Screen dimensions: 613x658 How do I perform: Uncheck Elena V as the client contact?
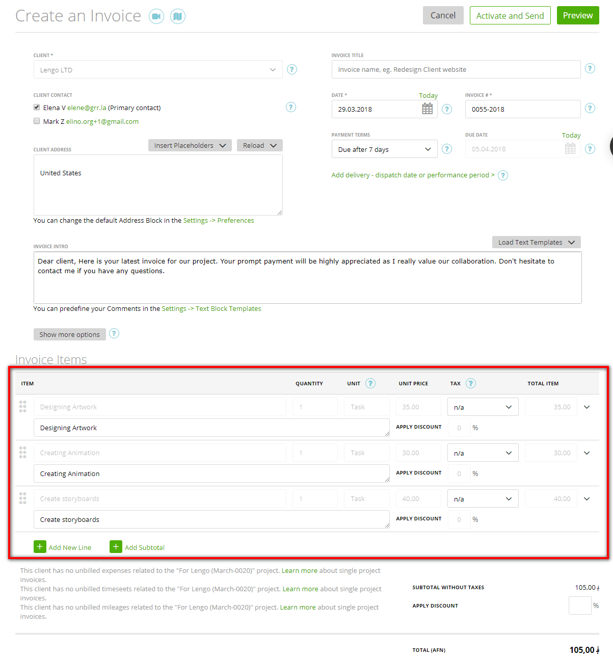pyautogui.click(x=36, y=107)
